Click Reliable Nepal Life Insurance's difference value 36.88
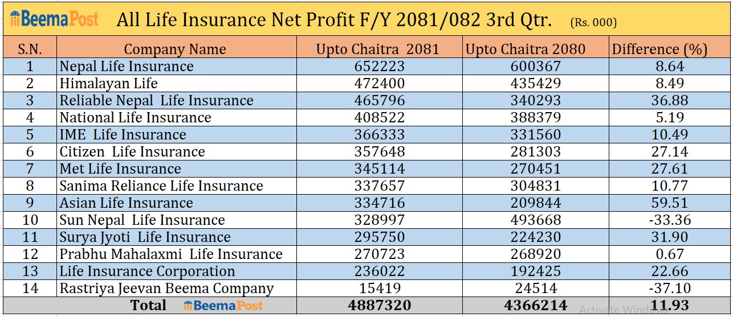This screenshot has width=733, height=317. click(669, 101)
